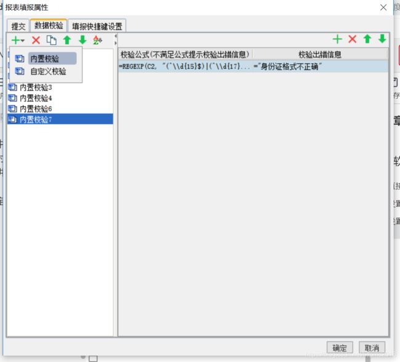This screenshot has height=362, width=400.
Task: Click the icon next to 内置校验 menu entry
Action: (x=20, y=58)
